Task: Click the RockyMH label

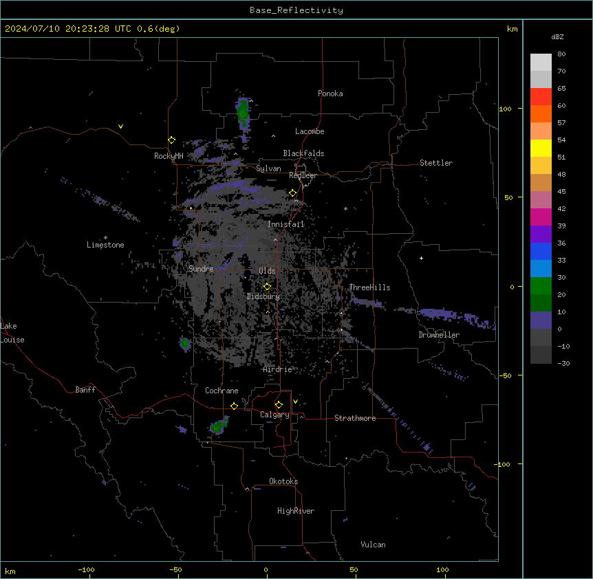Action: point(169,156)
